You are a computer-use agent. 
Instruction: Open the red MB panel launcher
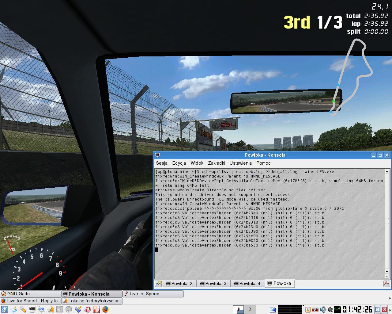[x=96, y=309]
